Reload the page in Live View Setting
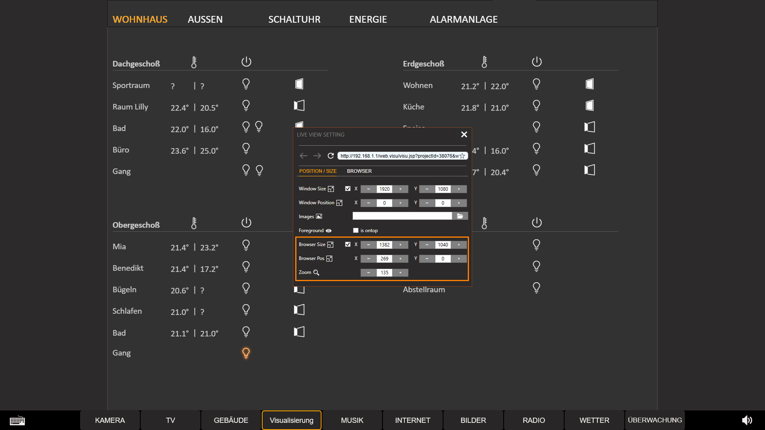The image size is (765, 430). point(330,156)
